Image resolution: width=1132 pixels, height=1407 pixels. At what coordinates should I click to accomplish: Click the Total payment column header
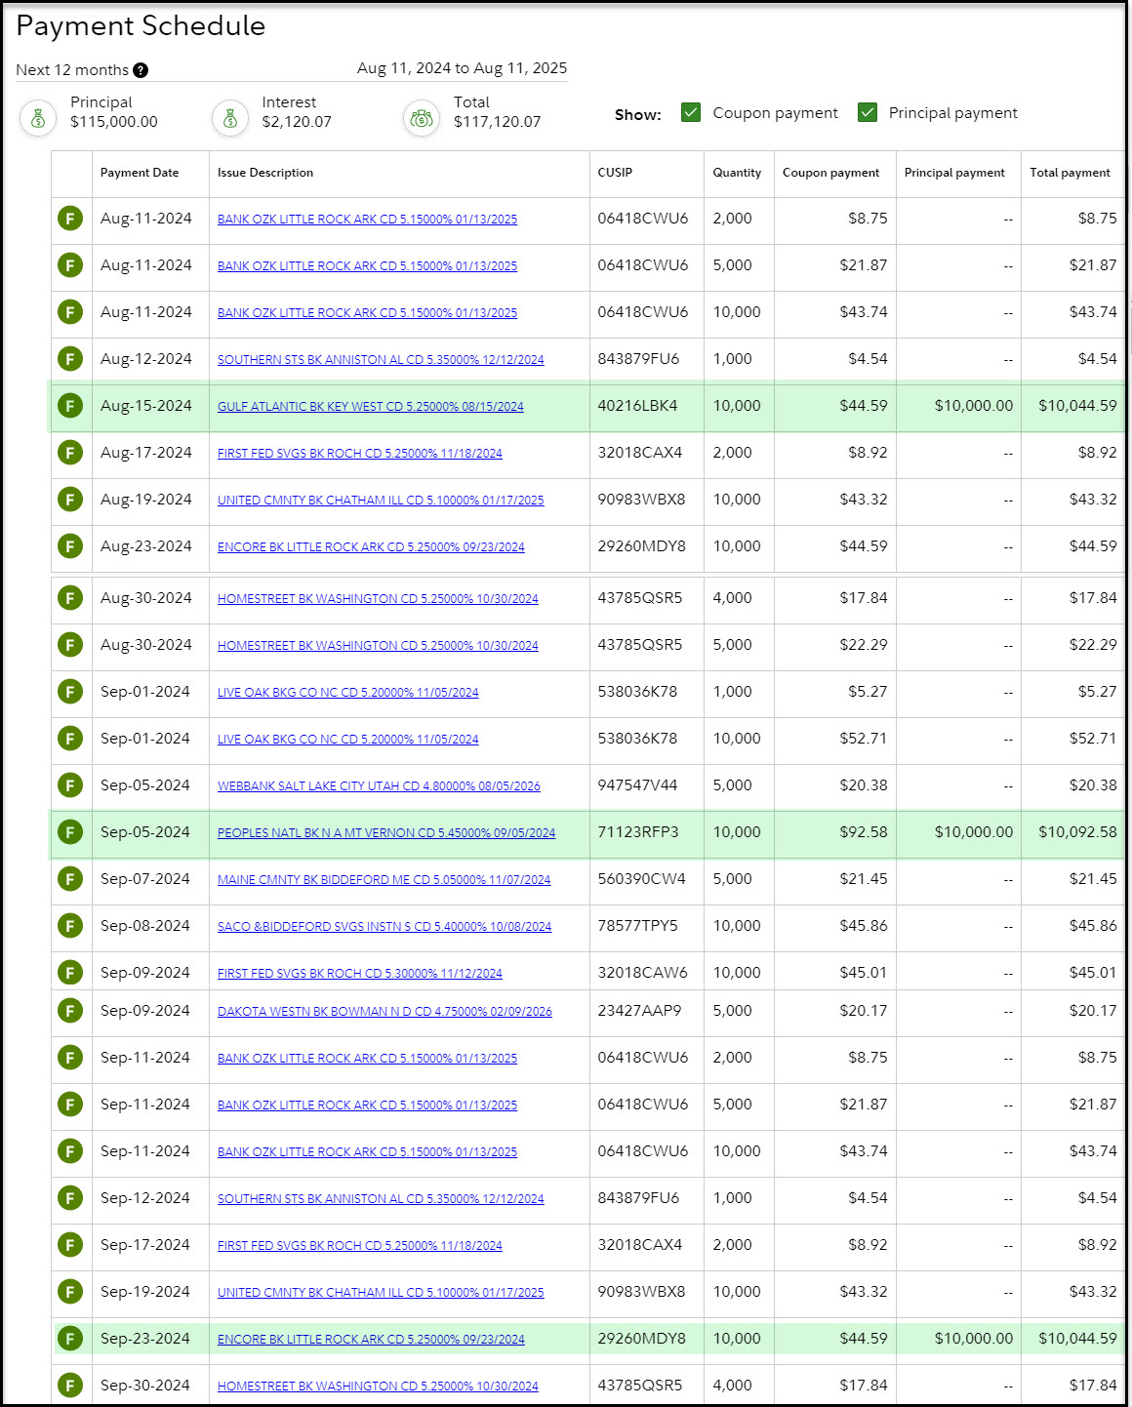point(1070,173)
